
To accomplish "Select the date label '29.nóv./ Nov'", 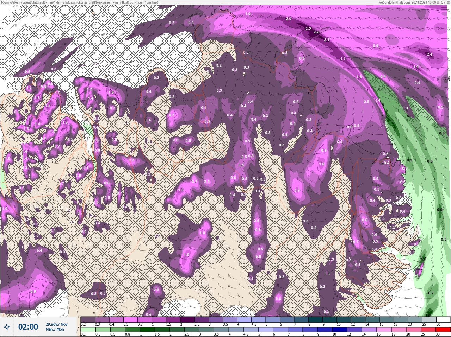I will coord(56,324).
